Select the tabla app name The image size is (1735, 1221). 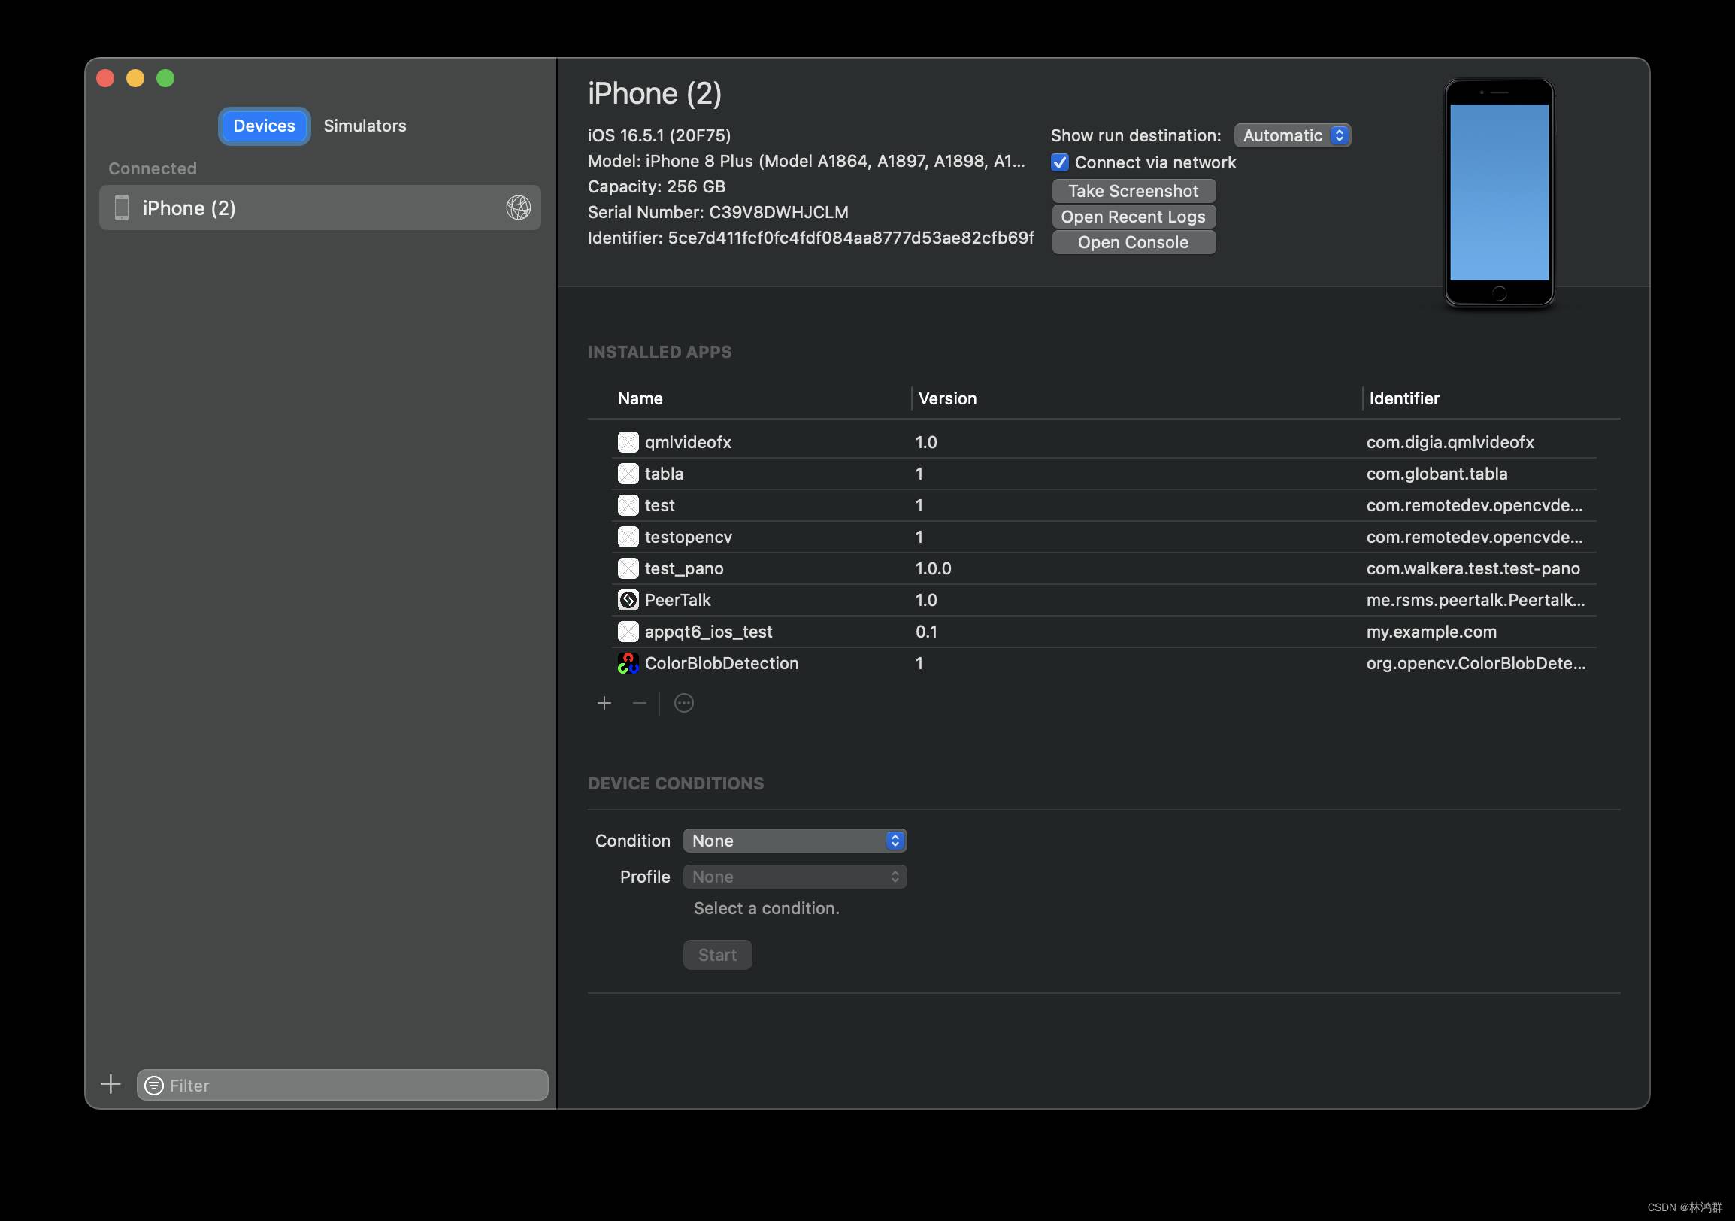(664, 474)
